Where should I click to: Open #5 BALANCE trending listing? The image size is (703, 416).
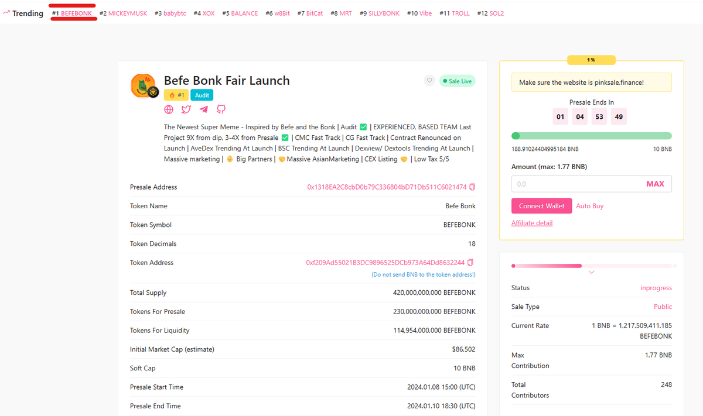pyautogui.click(x=240, y=12)
